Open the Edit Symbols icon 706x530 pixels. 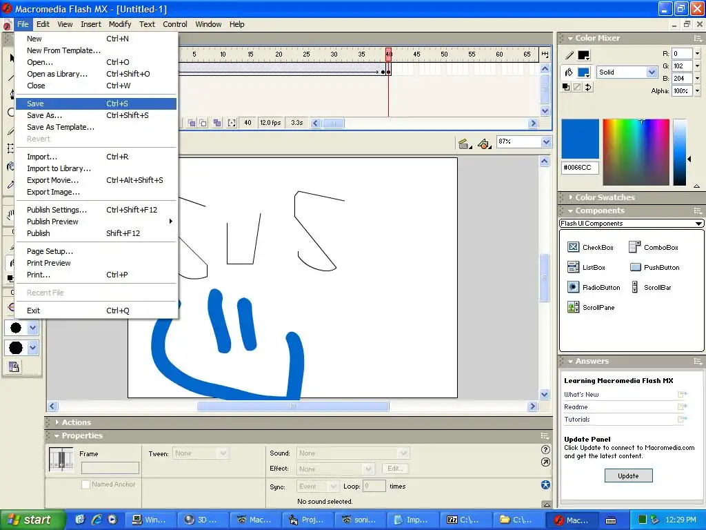pos(484,144)
